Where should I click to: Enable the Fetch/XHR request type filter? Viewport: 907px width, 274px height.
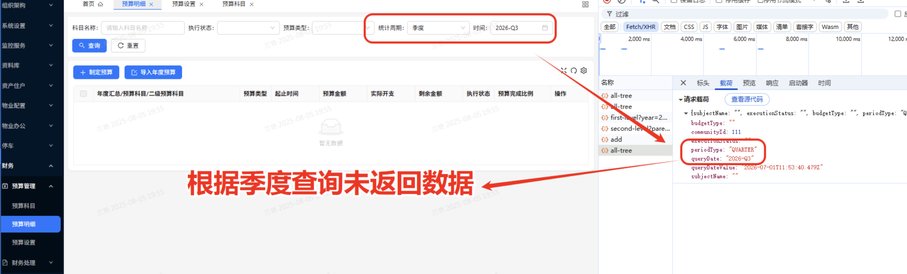[640, 27]
